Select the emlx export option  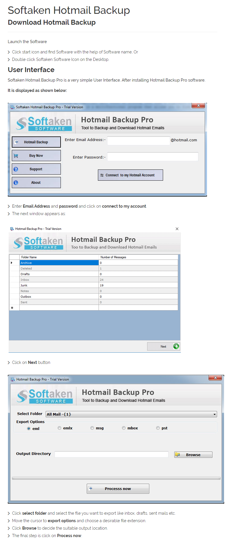click(65, 428)
